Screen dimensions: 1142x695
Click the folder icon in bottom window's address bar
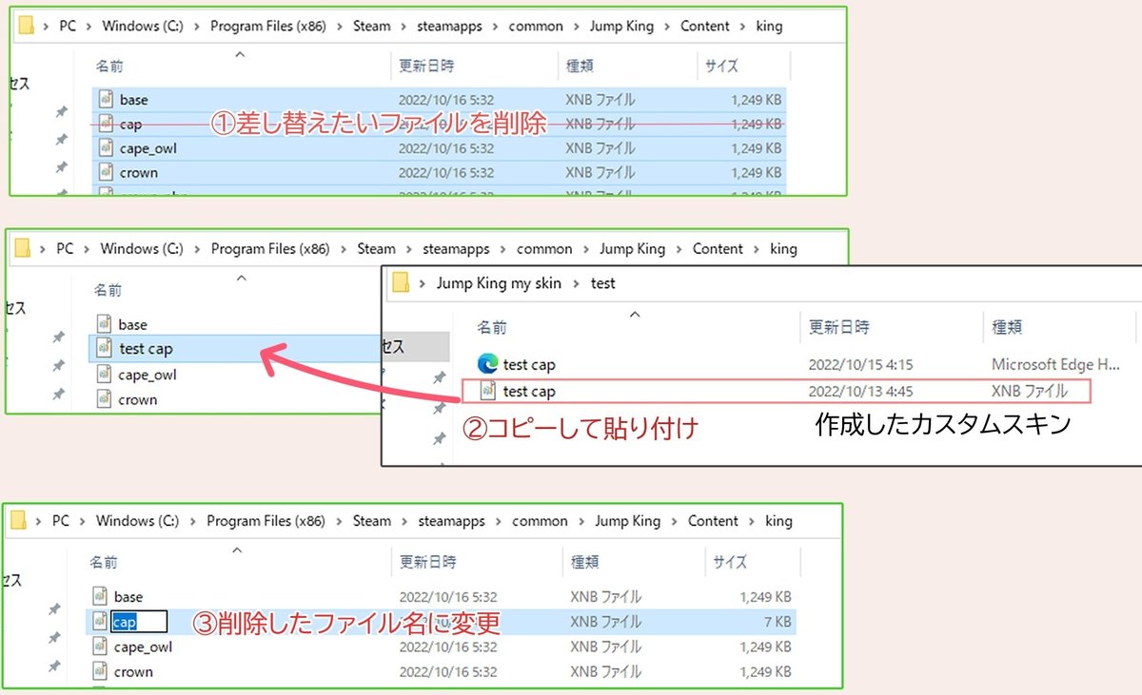point(19,521)
